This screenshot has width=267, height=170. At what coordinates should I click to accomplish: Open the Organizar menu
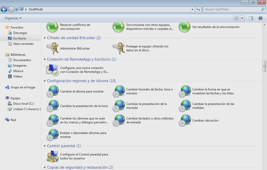pyautogui.click(x=13, y=18)
